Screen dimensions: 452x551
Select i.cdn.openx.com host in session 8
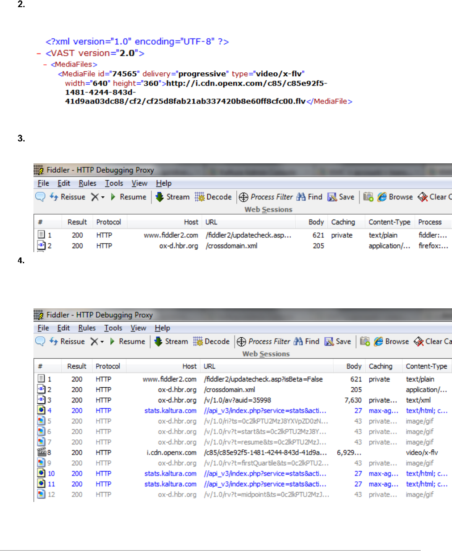[172, 452]
